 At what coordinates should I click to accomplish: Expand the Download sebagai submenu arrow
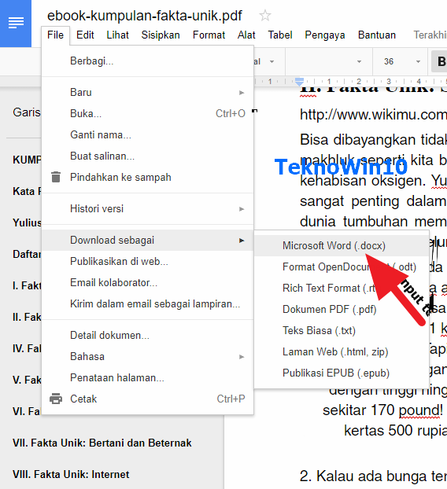tap(242, 241)
